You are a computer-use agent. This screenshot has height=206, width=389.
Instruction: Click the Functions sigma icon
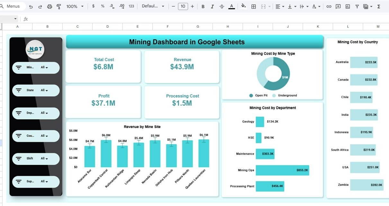[x=378, y=6]
